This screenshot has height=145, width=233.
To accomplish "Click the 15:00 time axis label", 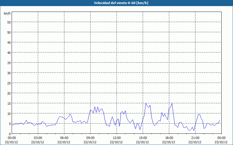I will click(143, 138).
